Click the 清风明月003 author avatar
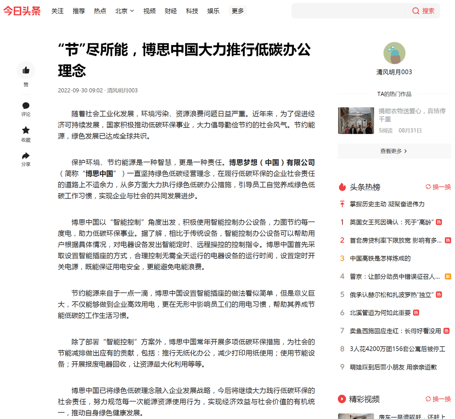 tap(394, 53)
